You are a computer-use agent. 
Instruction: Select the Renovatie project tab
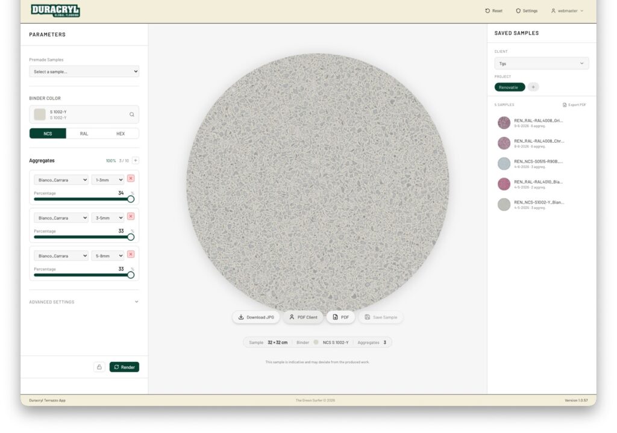tap(510, 87)
